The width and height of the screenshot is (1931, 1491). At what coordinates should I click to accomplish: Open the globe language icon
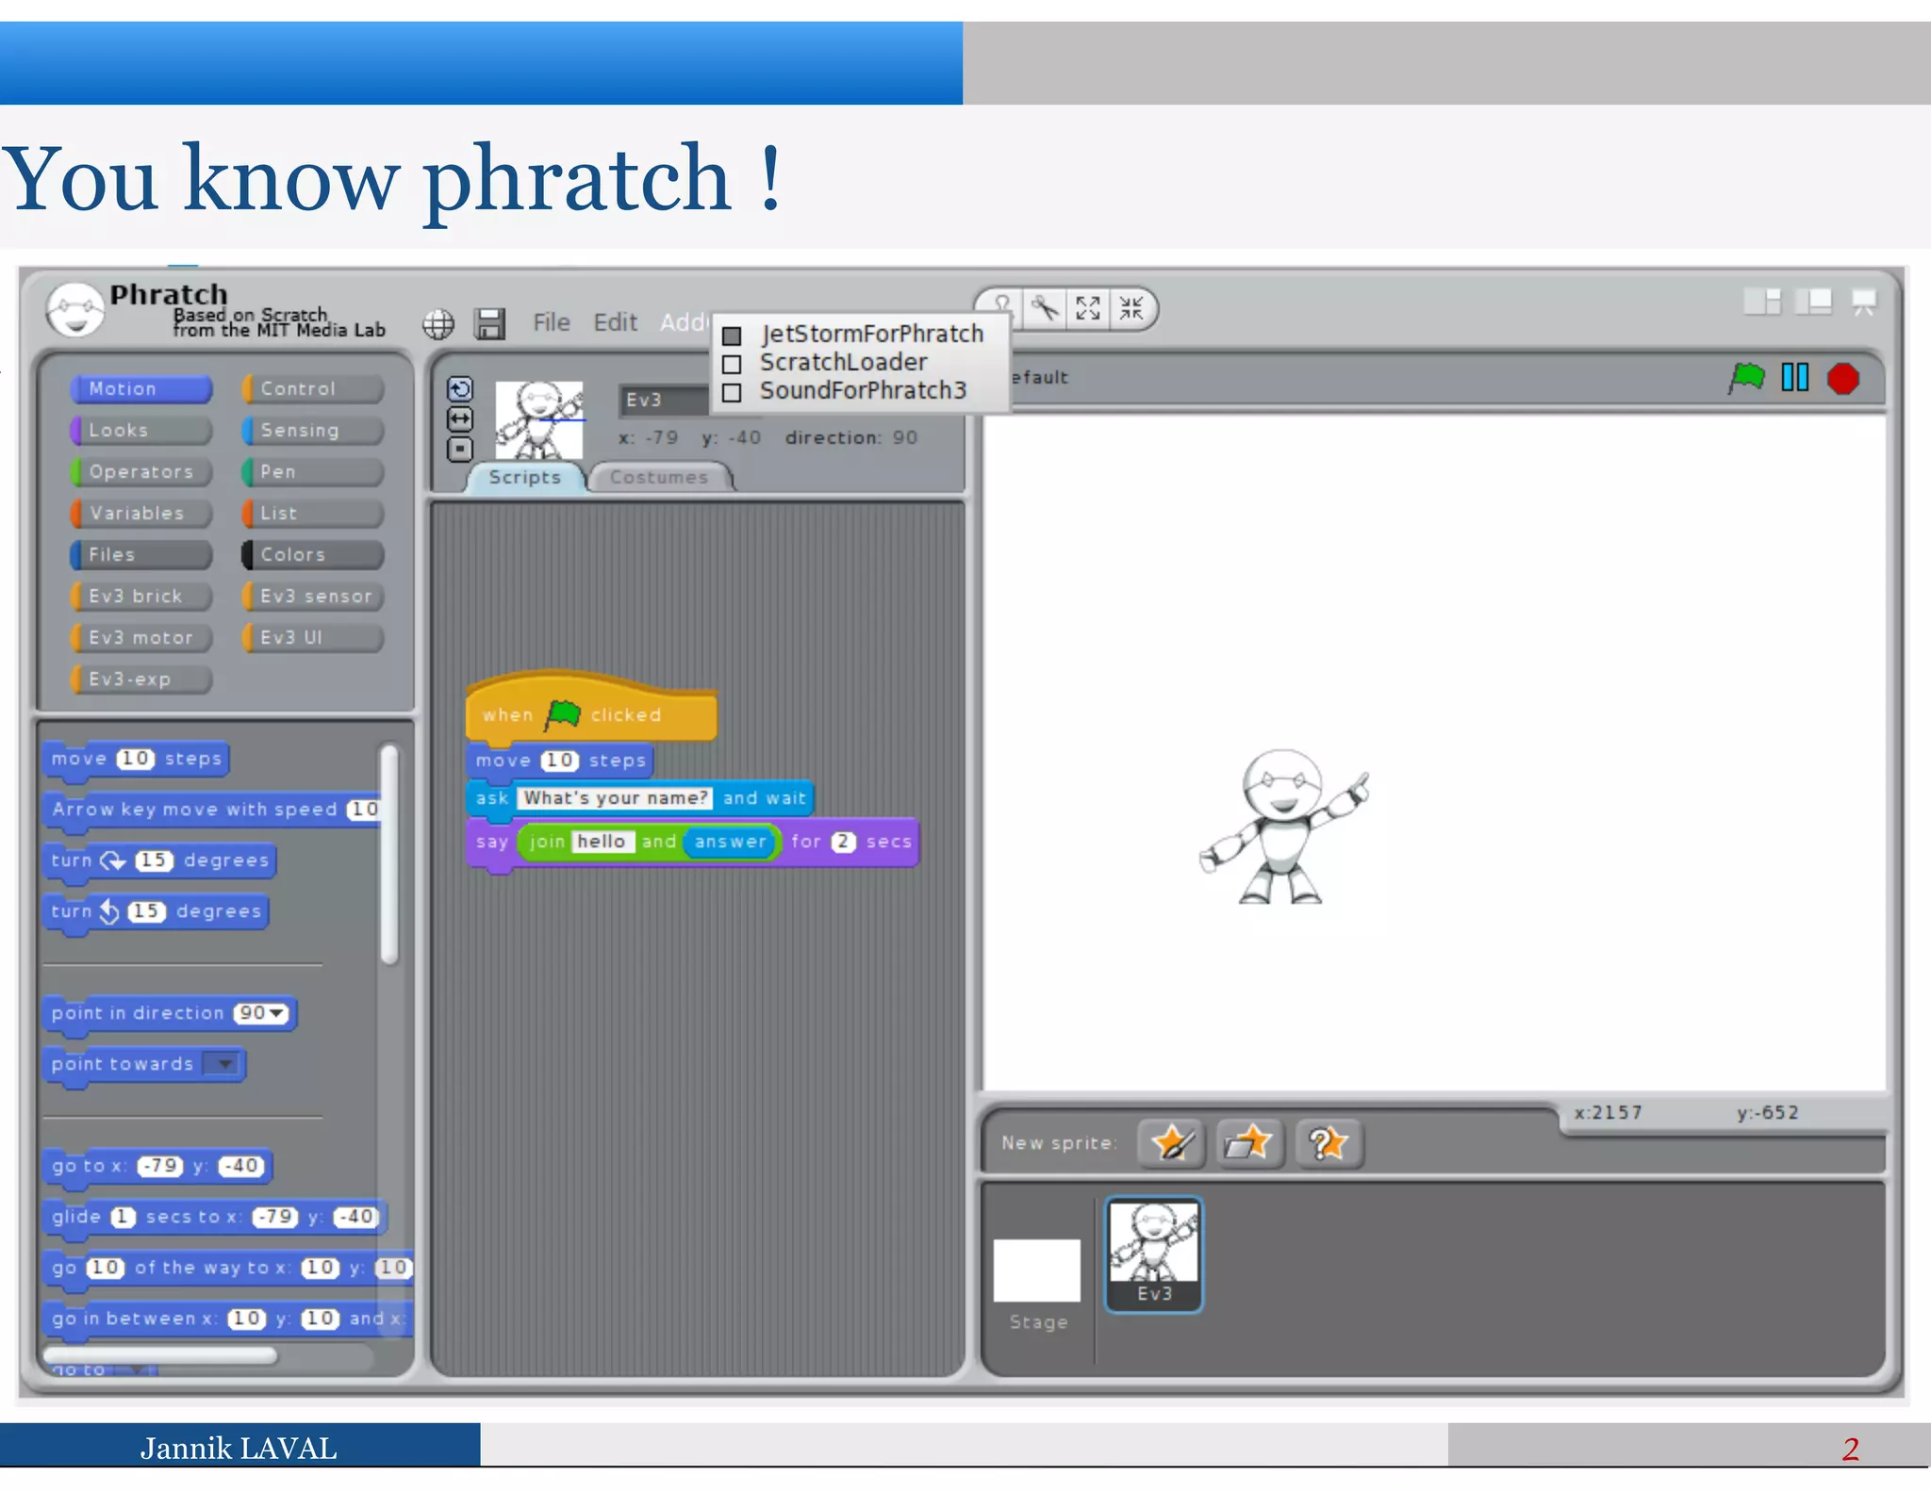click(x=438, y=324)
